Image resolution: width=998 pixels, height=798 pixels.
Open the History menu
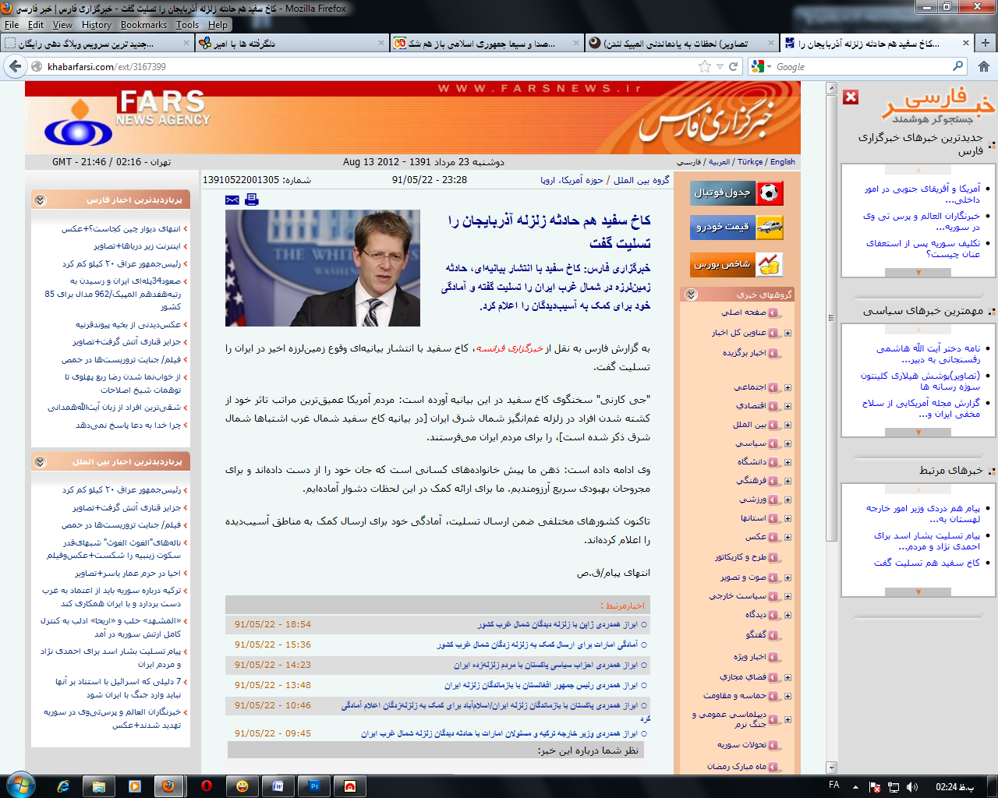[97, 25]
